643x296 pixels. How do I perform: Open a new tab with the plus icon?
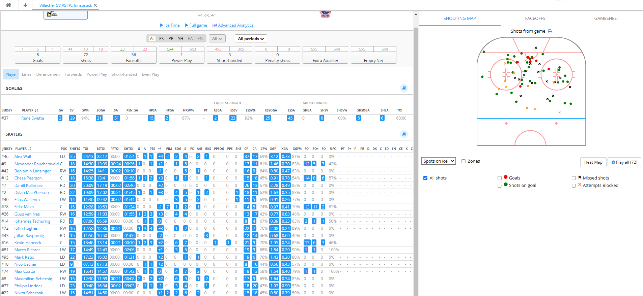(25, 5)
